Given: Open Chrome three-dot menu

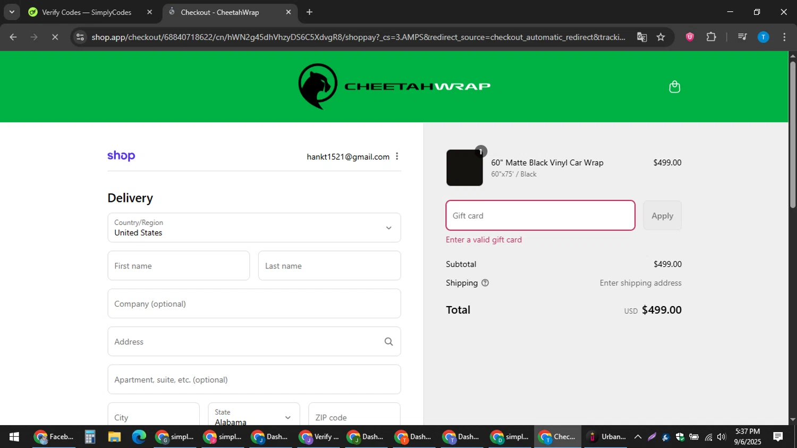Looking at the screenshot, I should click(x=784, y=37).
